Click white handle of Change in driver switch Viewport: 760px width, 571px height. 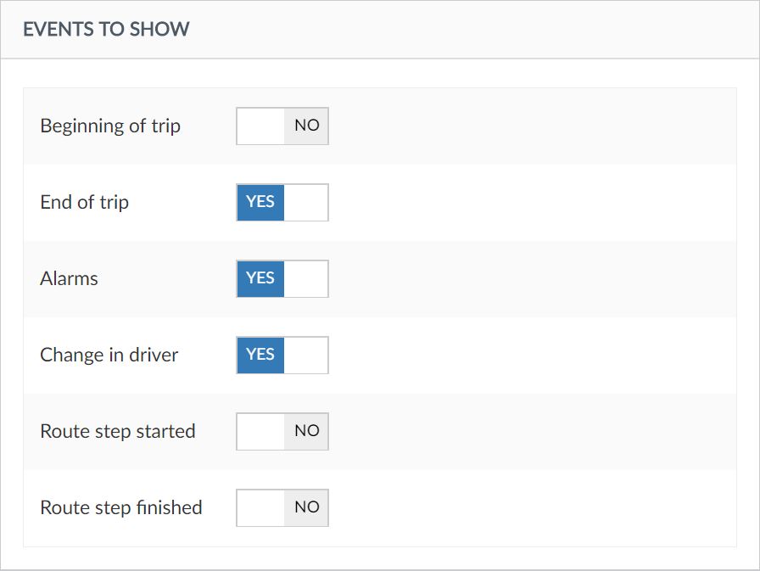coord(306,355)
